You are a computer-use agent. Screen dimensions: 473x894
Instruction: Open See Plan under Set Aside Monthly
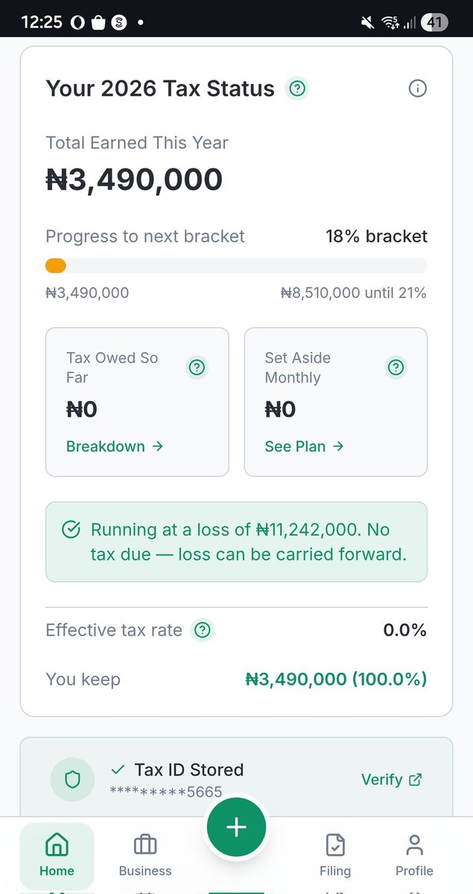click(x=304, y=446)
